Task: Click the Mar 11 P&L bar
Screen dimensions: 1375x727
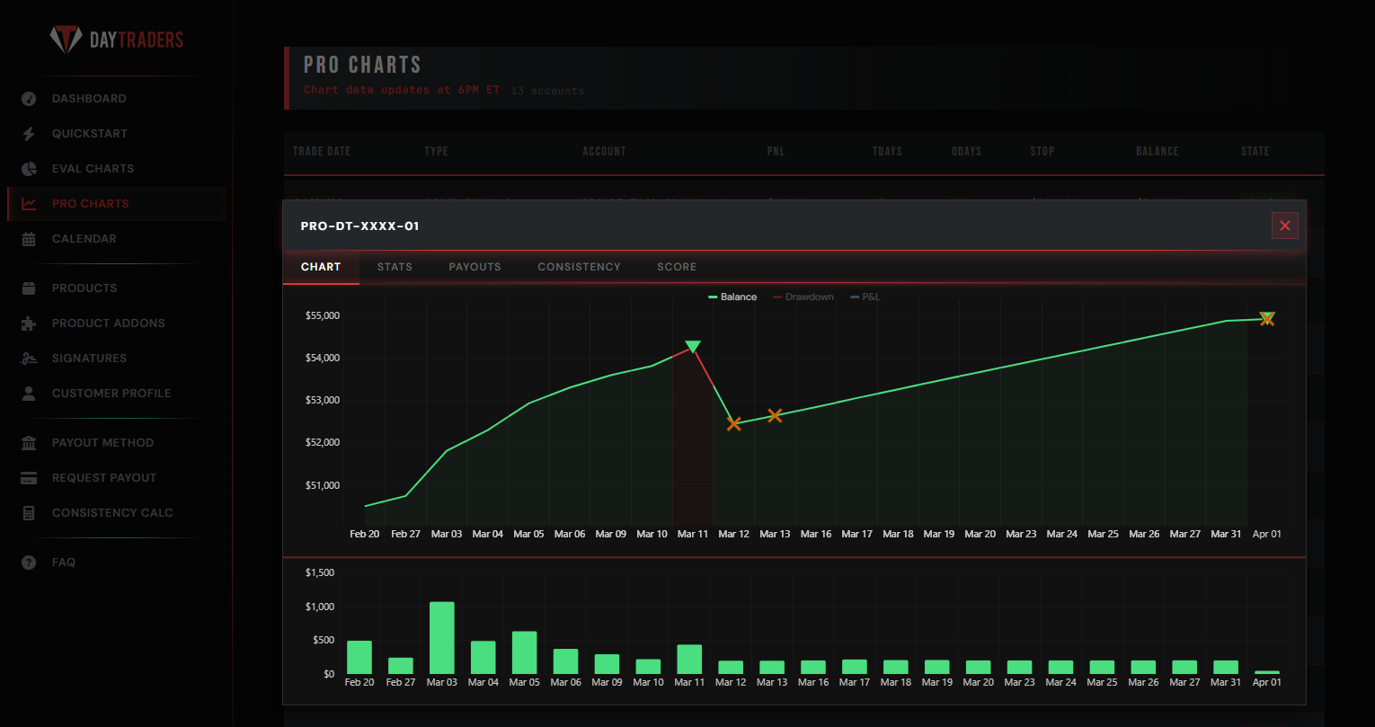Action: 689,659
